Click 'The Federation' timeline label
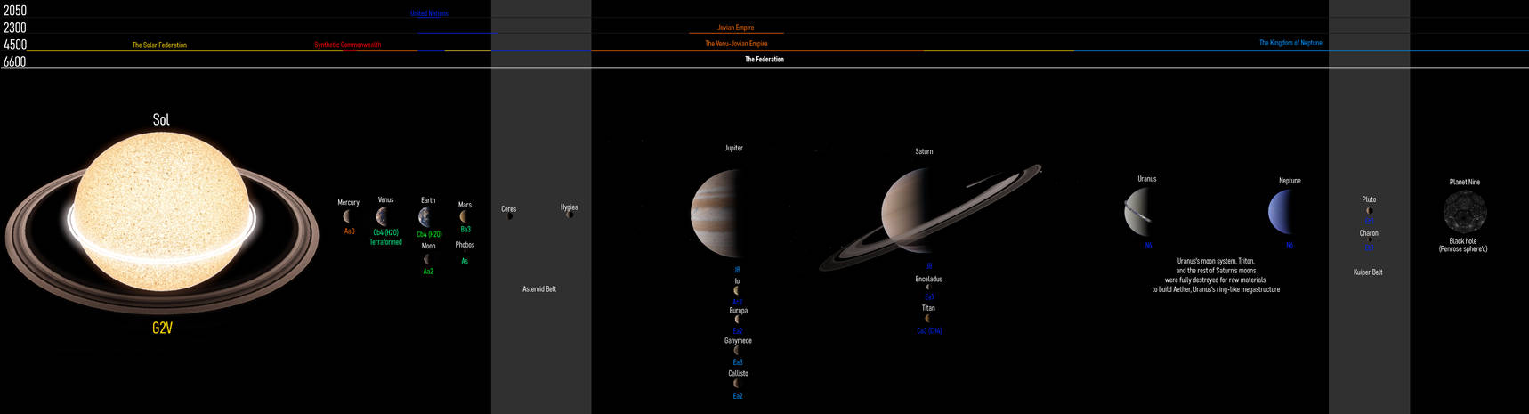The height and width of the screenshot is (414, 1529). tap(764, 60)
